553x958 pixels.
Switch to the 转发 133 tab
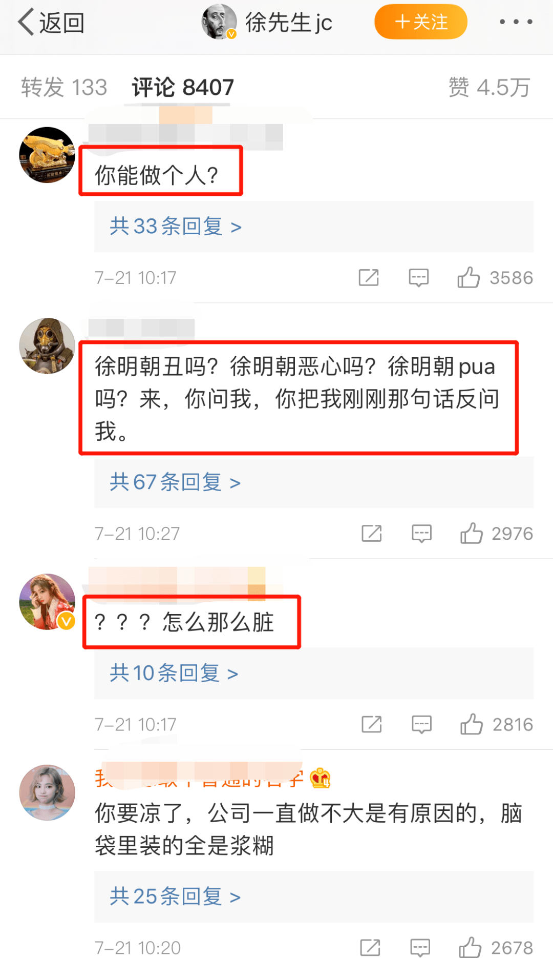[x=64, y=87]
